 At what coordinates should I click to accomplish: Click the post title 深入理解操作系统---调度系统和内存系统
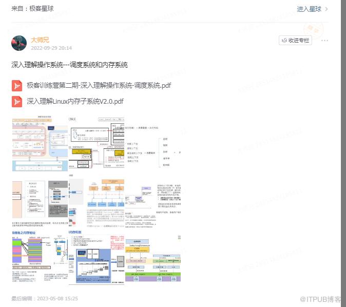tap(69, 65)
